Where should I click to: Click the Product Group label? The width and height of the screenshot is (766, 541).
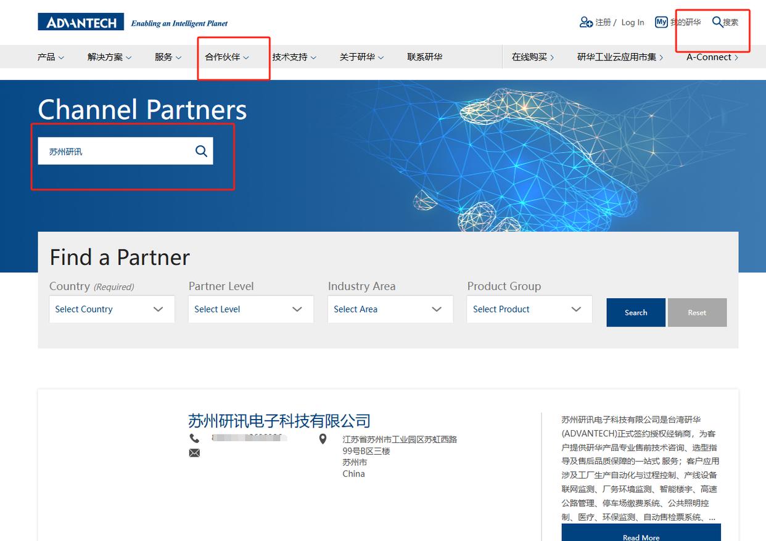point(504,286)
